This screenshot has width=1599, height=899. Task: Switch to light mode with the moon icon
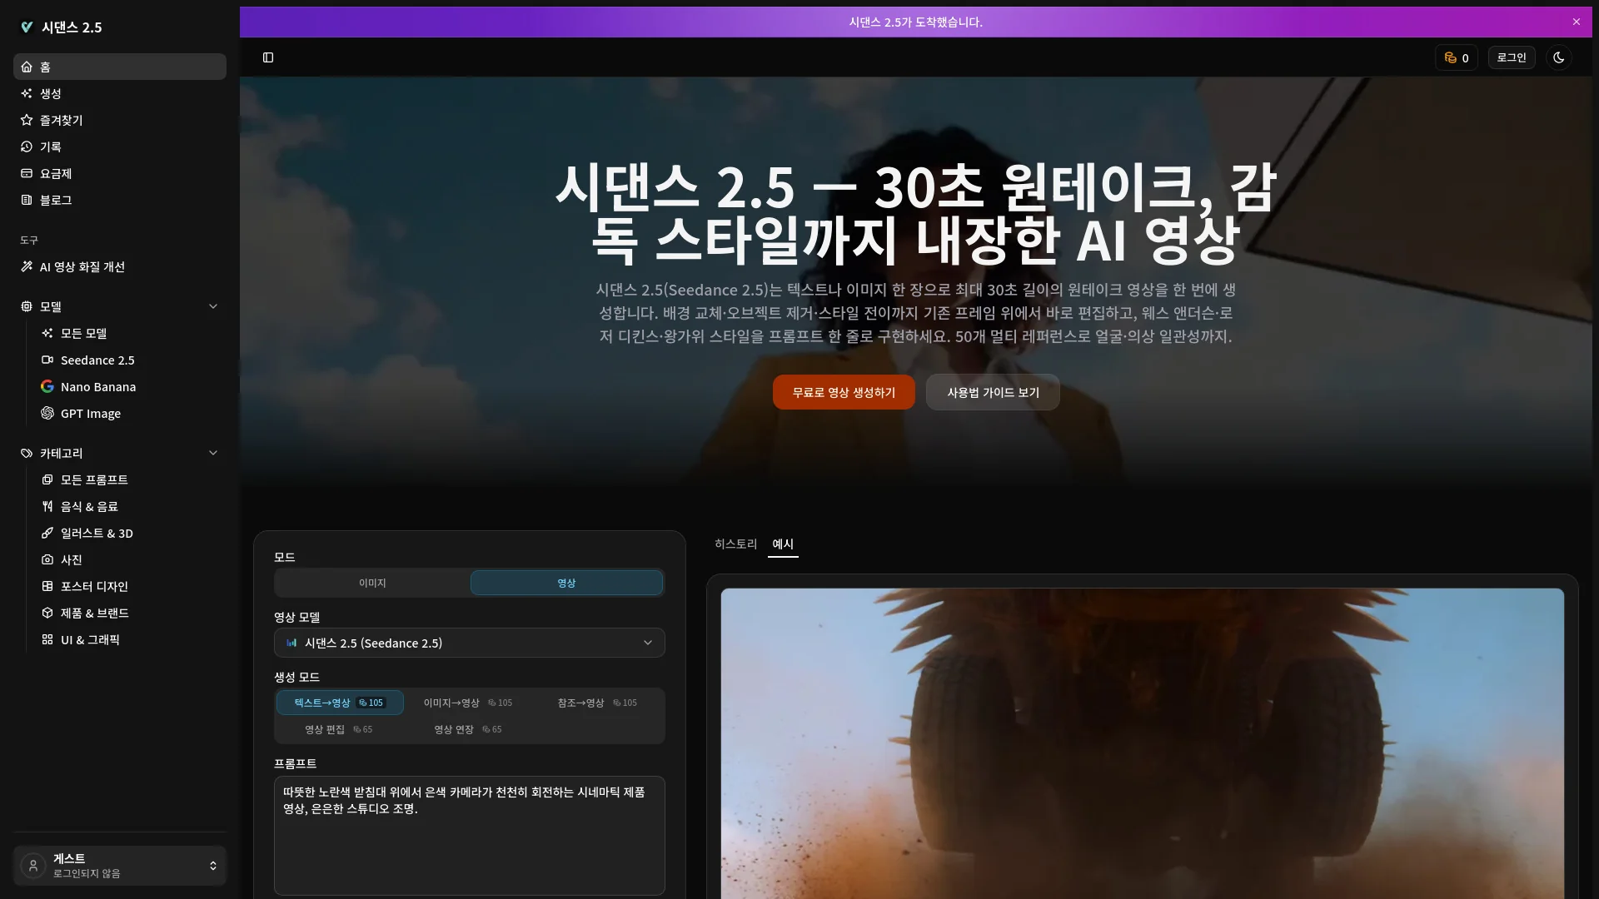point(1559,57)
